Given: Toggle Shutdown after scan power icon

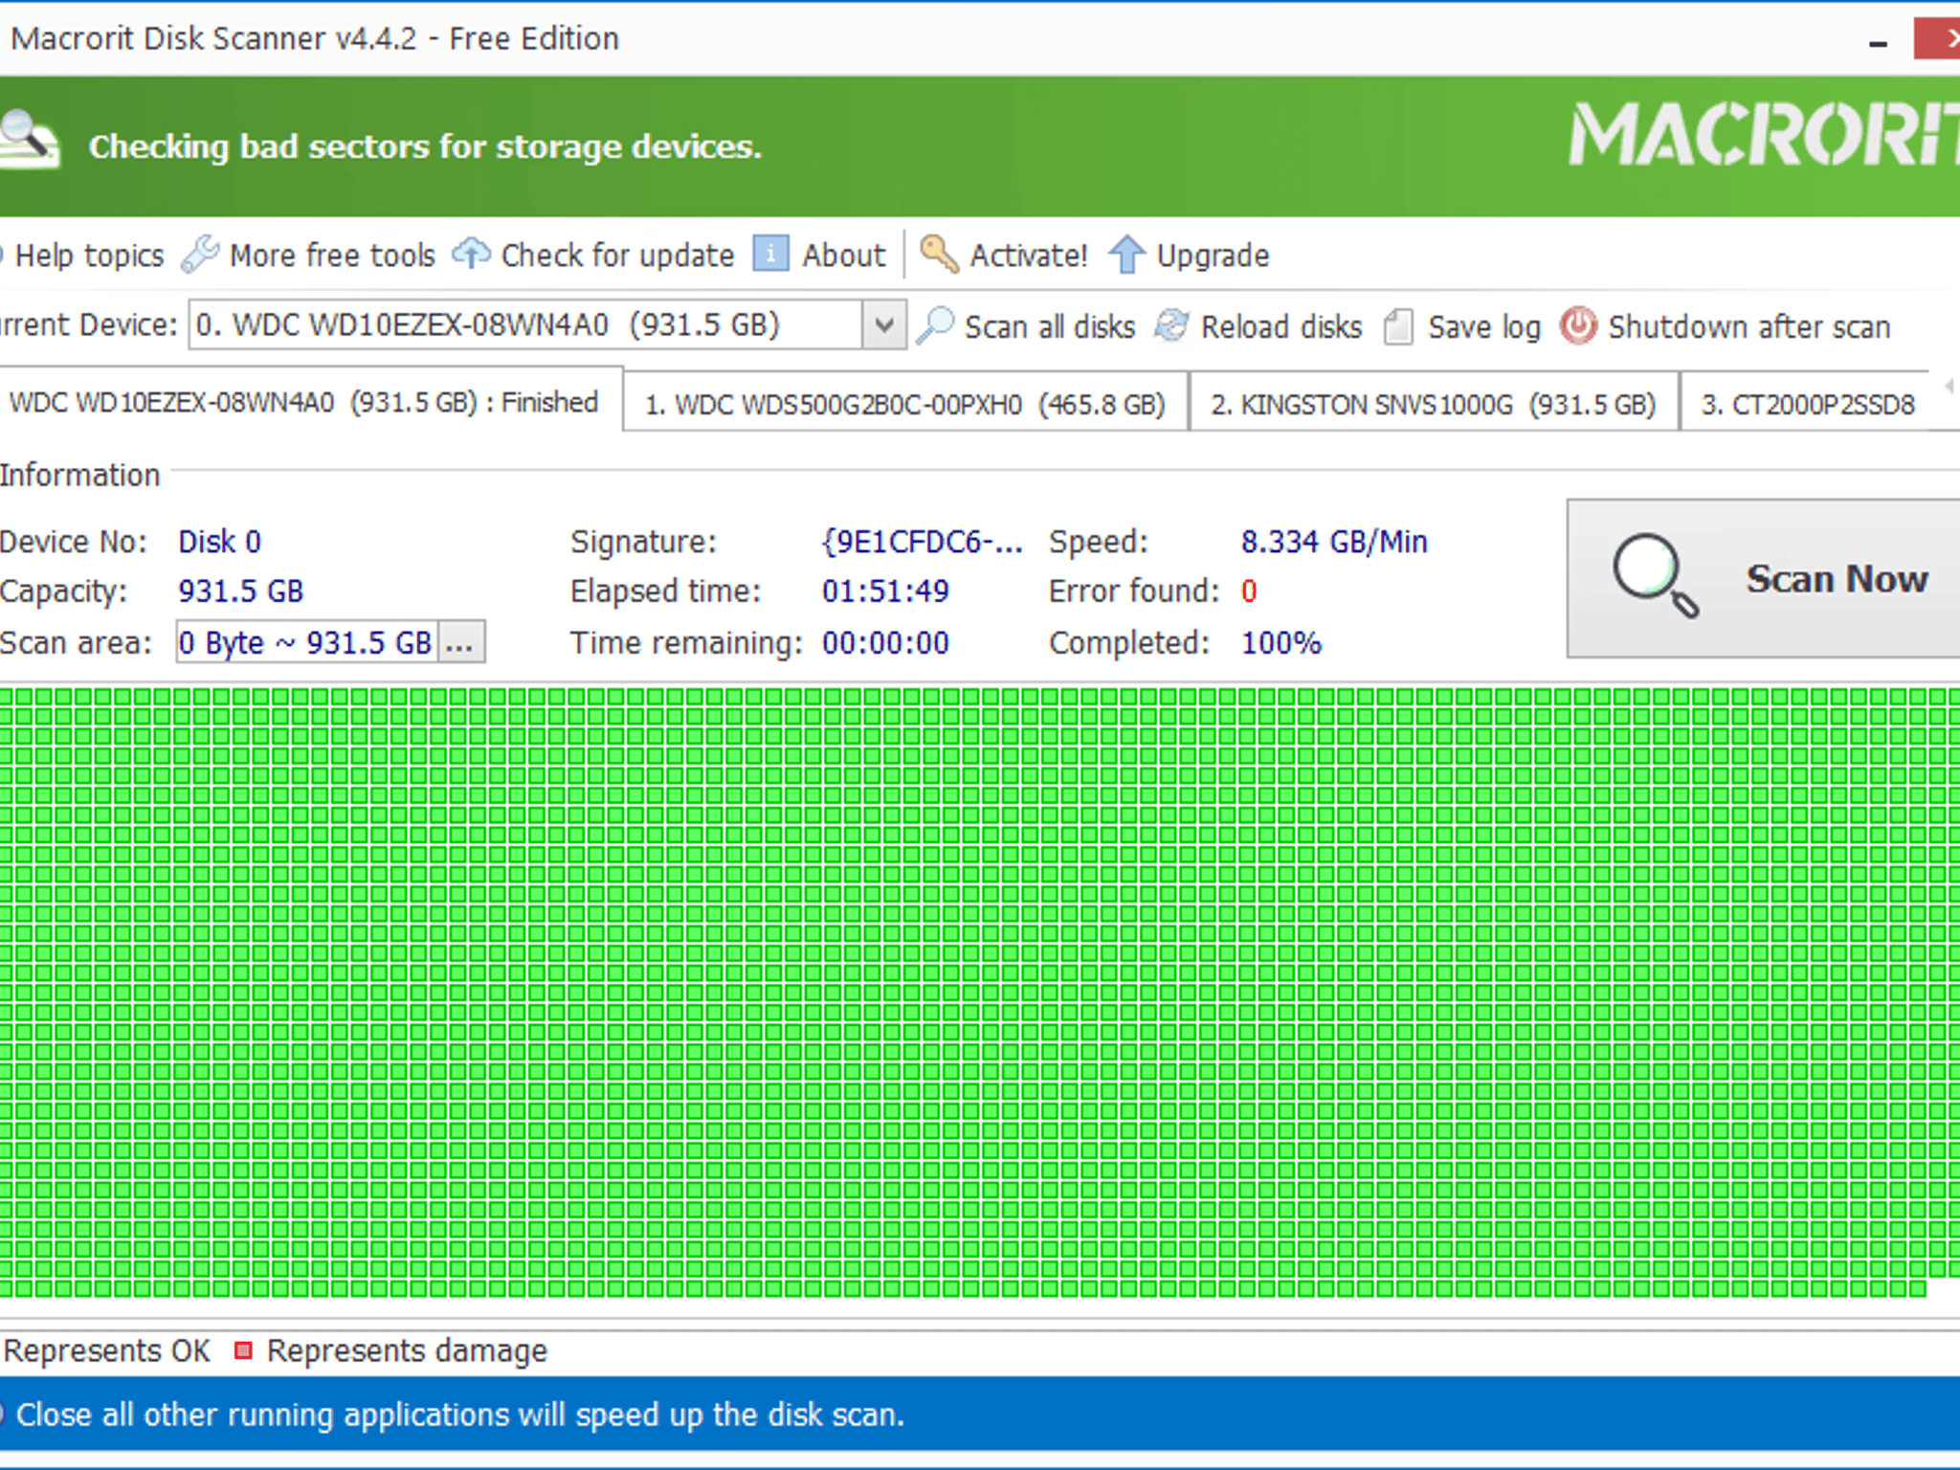Looking at the screenshot, I should (1578, 326).
